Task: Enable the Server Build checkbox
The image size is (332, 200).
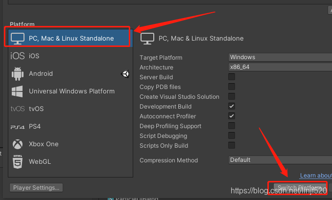Action: click(x=232, y=77)
